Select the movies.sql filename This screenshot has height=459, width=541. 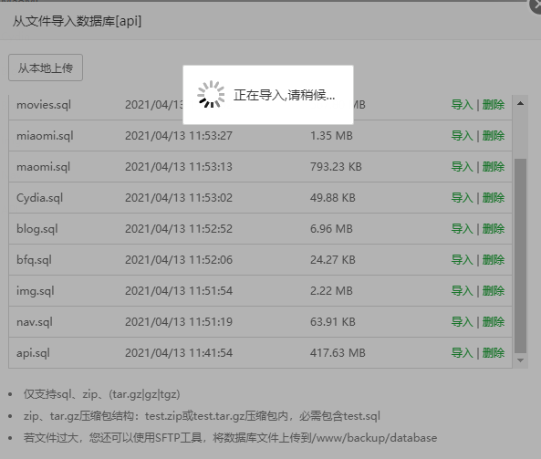[44, 105]
